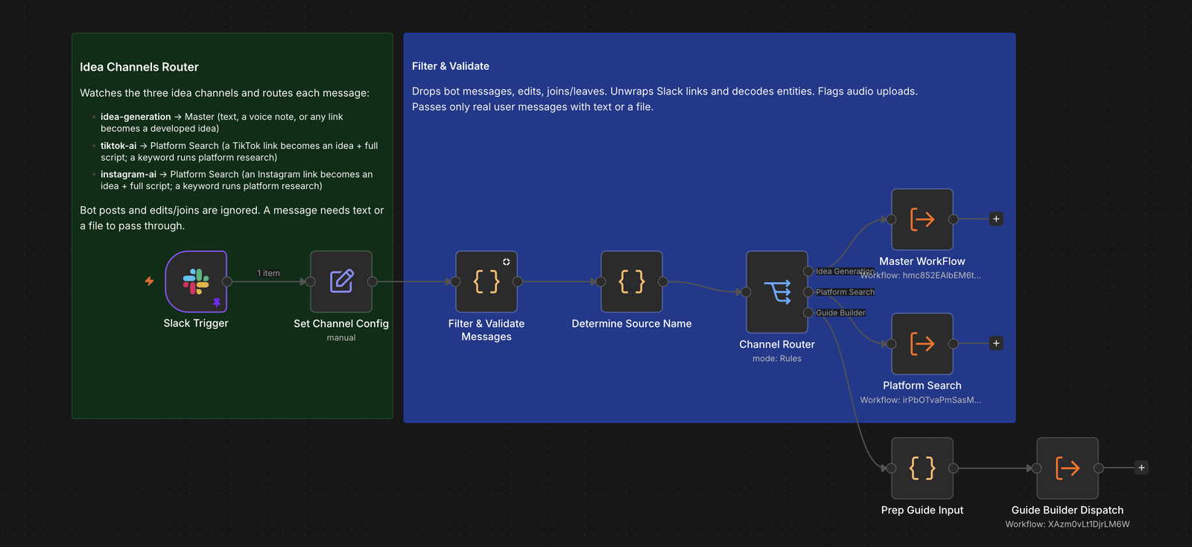
Task: Click the orange lightning trigger icon
Action: [149, 281]
